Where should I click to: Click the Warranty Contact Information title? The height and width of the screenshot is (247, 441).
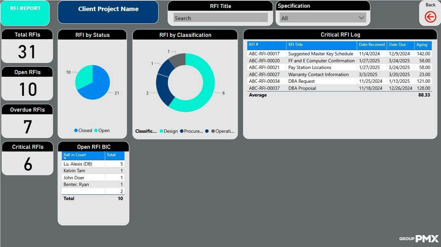point(318,74)
